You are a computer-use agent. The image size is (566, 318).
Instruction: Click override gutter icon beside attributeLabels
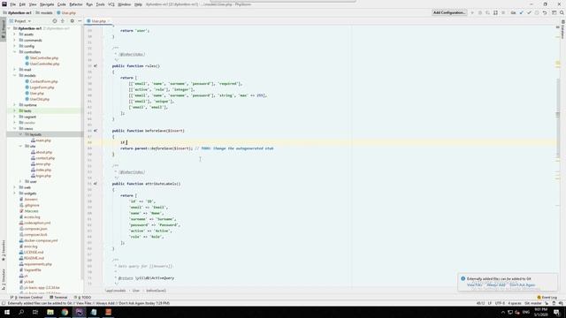click(x=96, y=184)
